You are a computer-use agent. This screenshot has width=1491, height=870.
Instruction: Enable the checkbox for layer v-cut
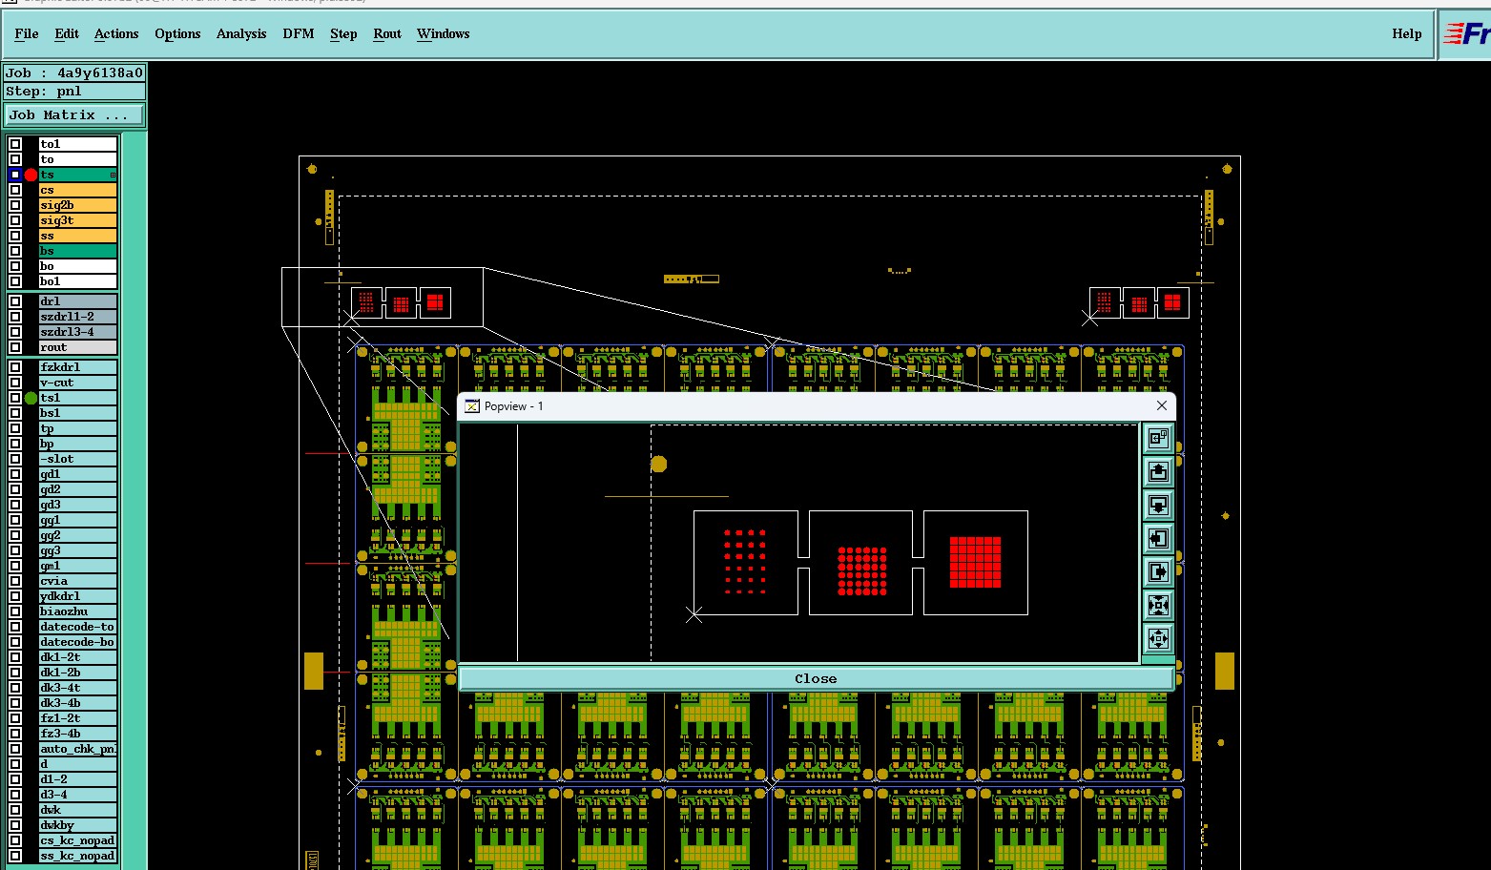(15, 383)
